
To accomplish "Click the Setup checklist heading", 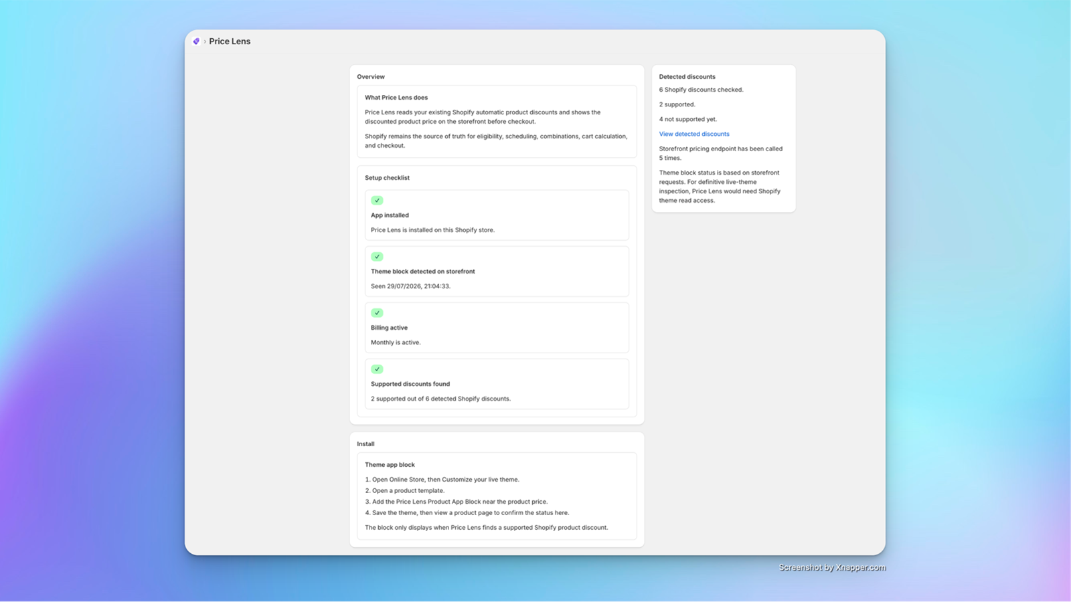I will [x=387, y=178].
